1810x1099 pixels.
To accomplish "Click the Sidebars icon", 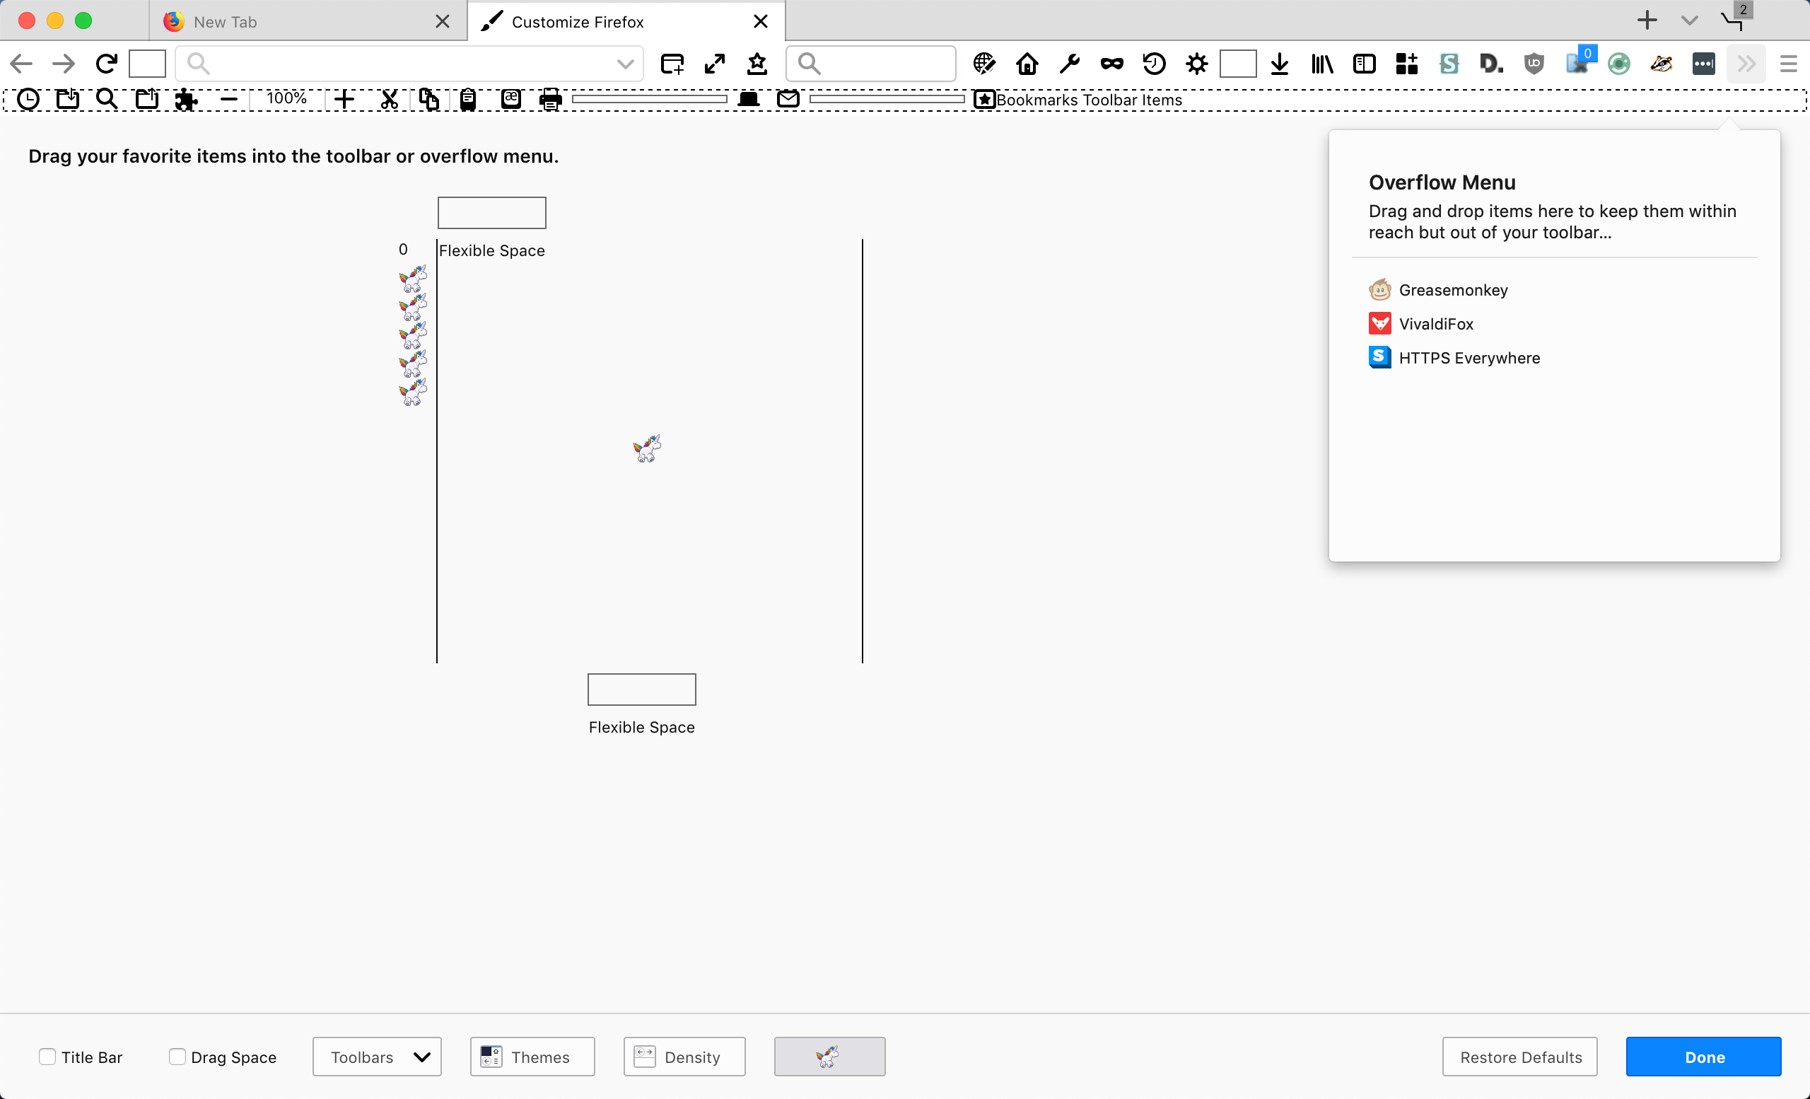I will pyautogui.click(x=1364, y=64).
